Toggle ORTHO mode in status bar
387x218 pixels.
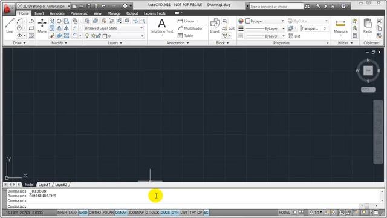pos(95,213)
